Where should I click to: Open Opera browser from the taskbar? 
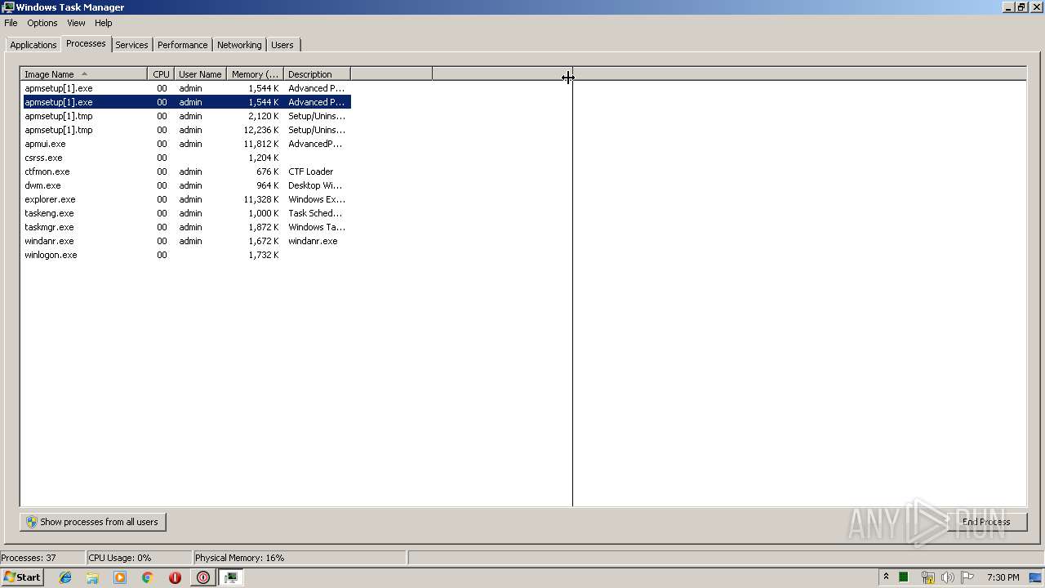click(x=175, y=577)
